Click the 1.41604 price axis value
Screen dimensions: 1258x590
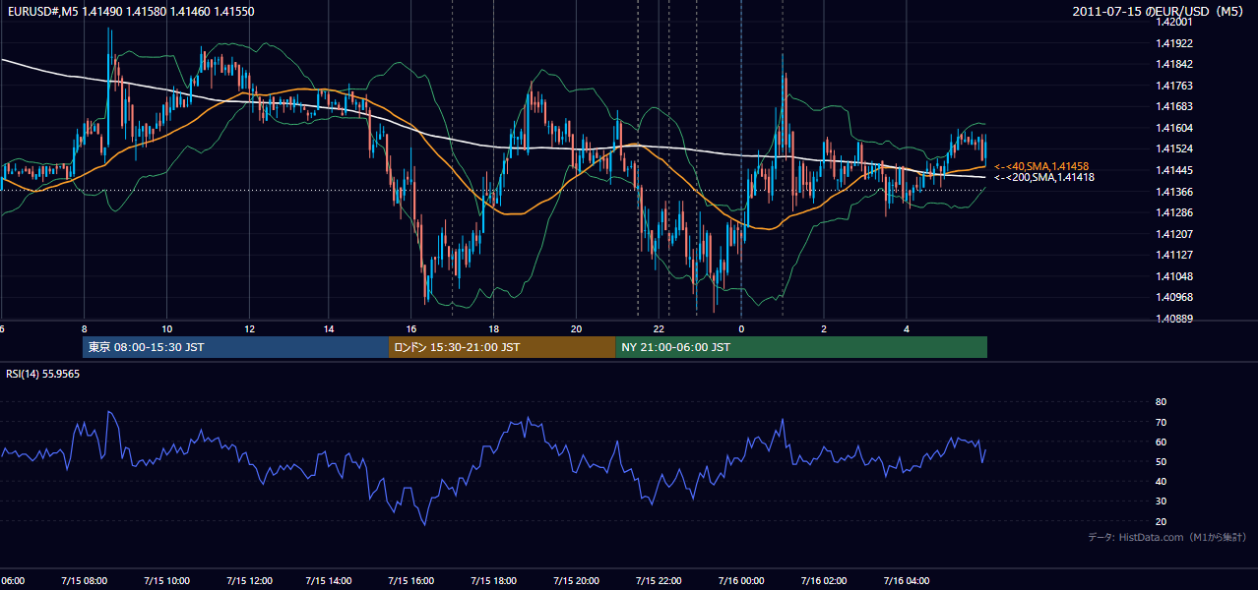click(x=1175, y=128)
